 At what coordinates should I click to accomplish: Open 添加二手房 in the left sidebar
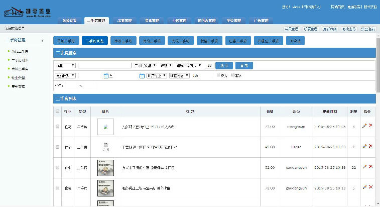(20, 51)
